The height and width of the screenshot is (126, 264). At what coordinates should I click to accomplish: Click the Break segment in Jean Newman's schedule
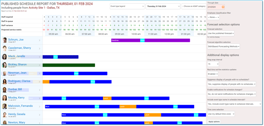coord(76,73)
